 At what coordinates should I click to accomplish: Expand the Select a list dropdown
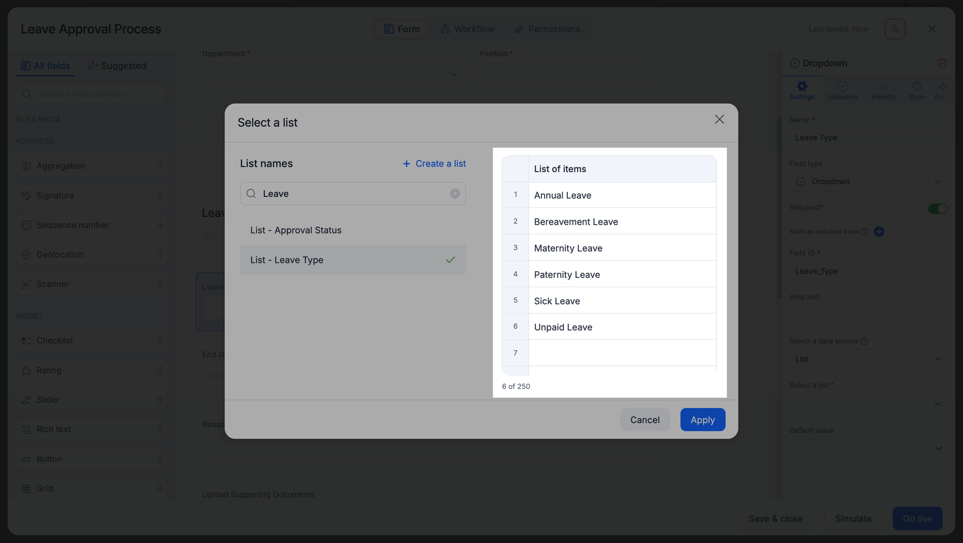868,403
